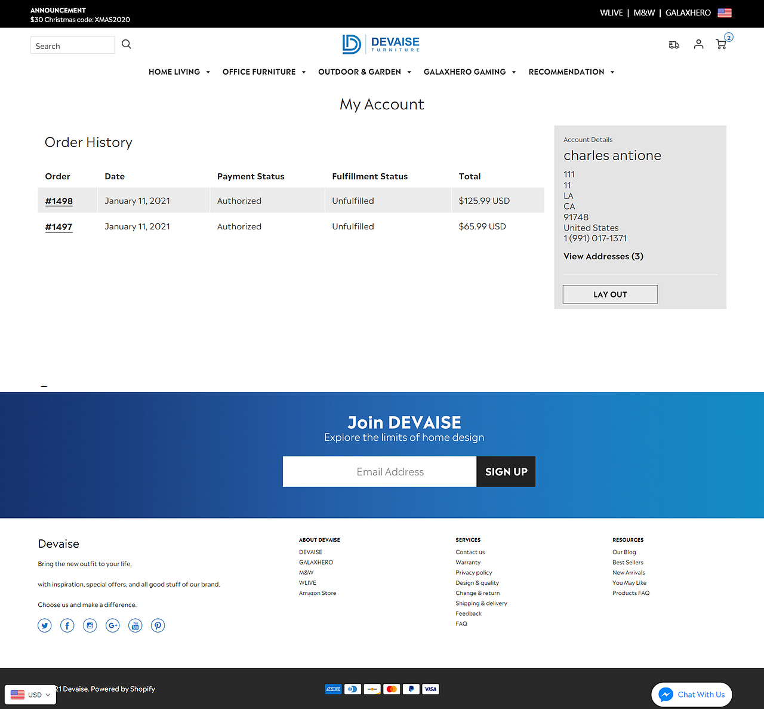Open the GALAXHERO footer link
This screenshot has width=764, height=709.
316,563
